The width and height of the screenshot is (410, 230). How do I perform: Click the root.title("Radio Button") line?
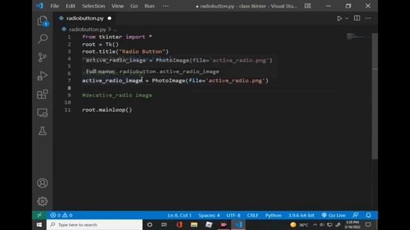[126, 51]
